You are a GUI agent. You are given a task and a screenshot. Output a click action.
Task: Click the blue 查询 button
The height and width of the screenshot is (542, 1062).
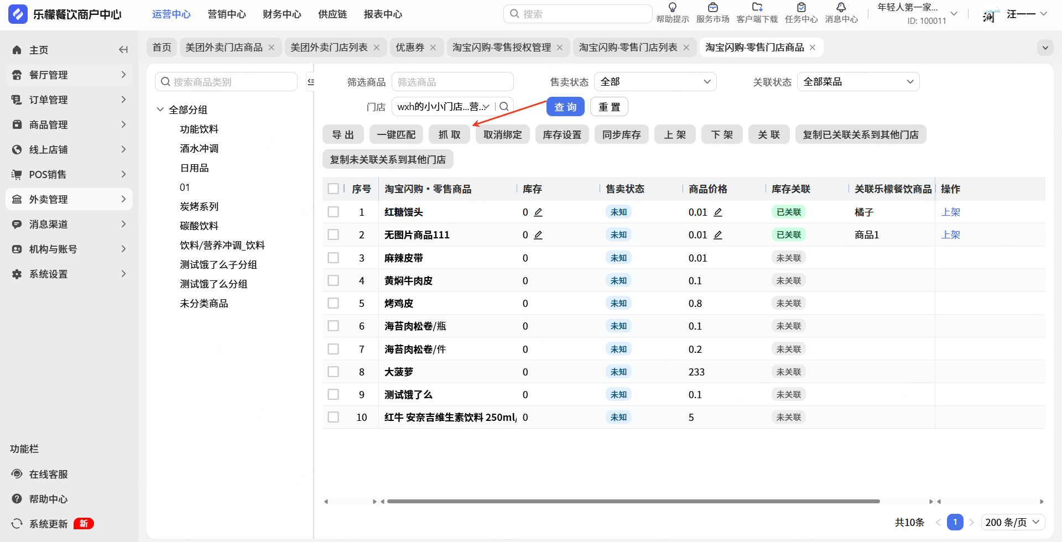[565, 107]
